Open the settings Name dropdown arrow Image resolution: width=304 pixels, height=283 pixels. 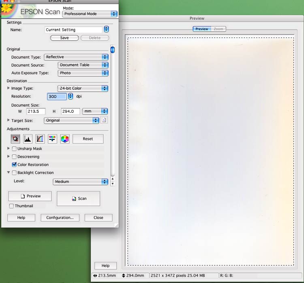pyautogui.click(x=106, y=30)
